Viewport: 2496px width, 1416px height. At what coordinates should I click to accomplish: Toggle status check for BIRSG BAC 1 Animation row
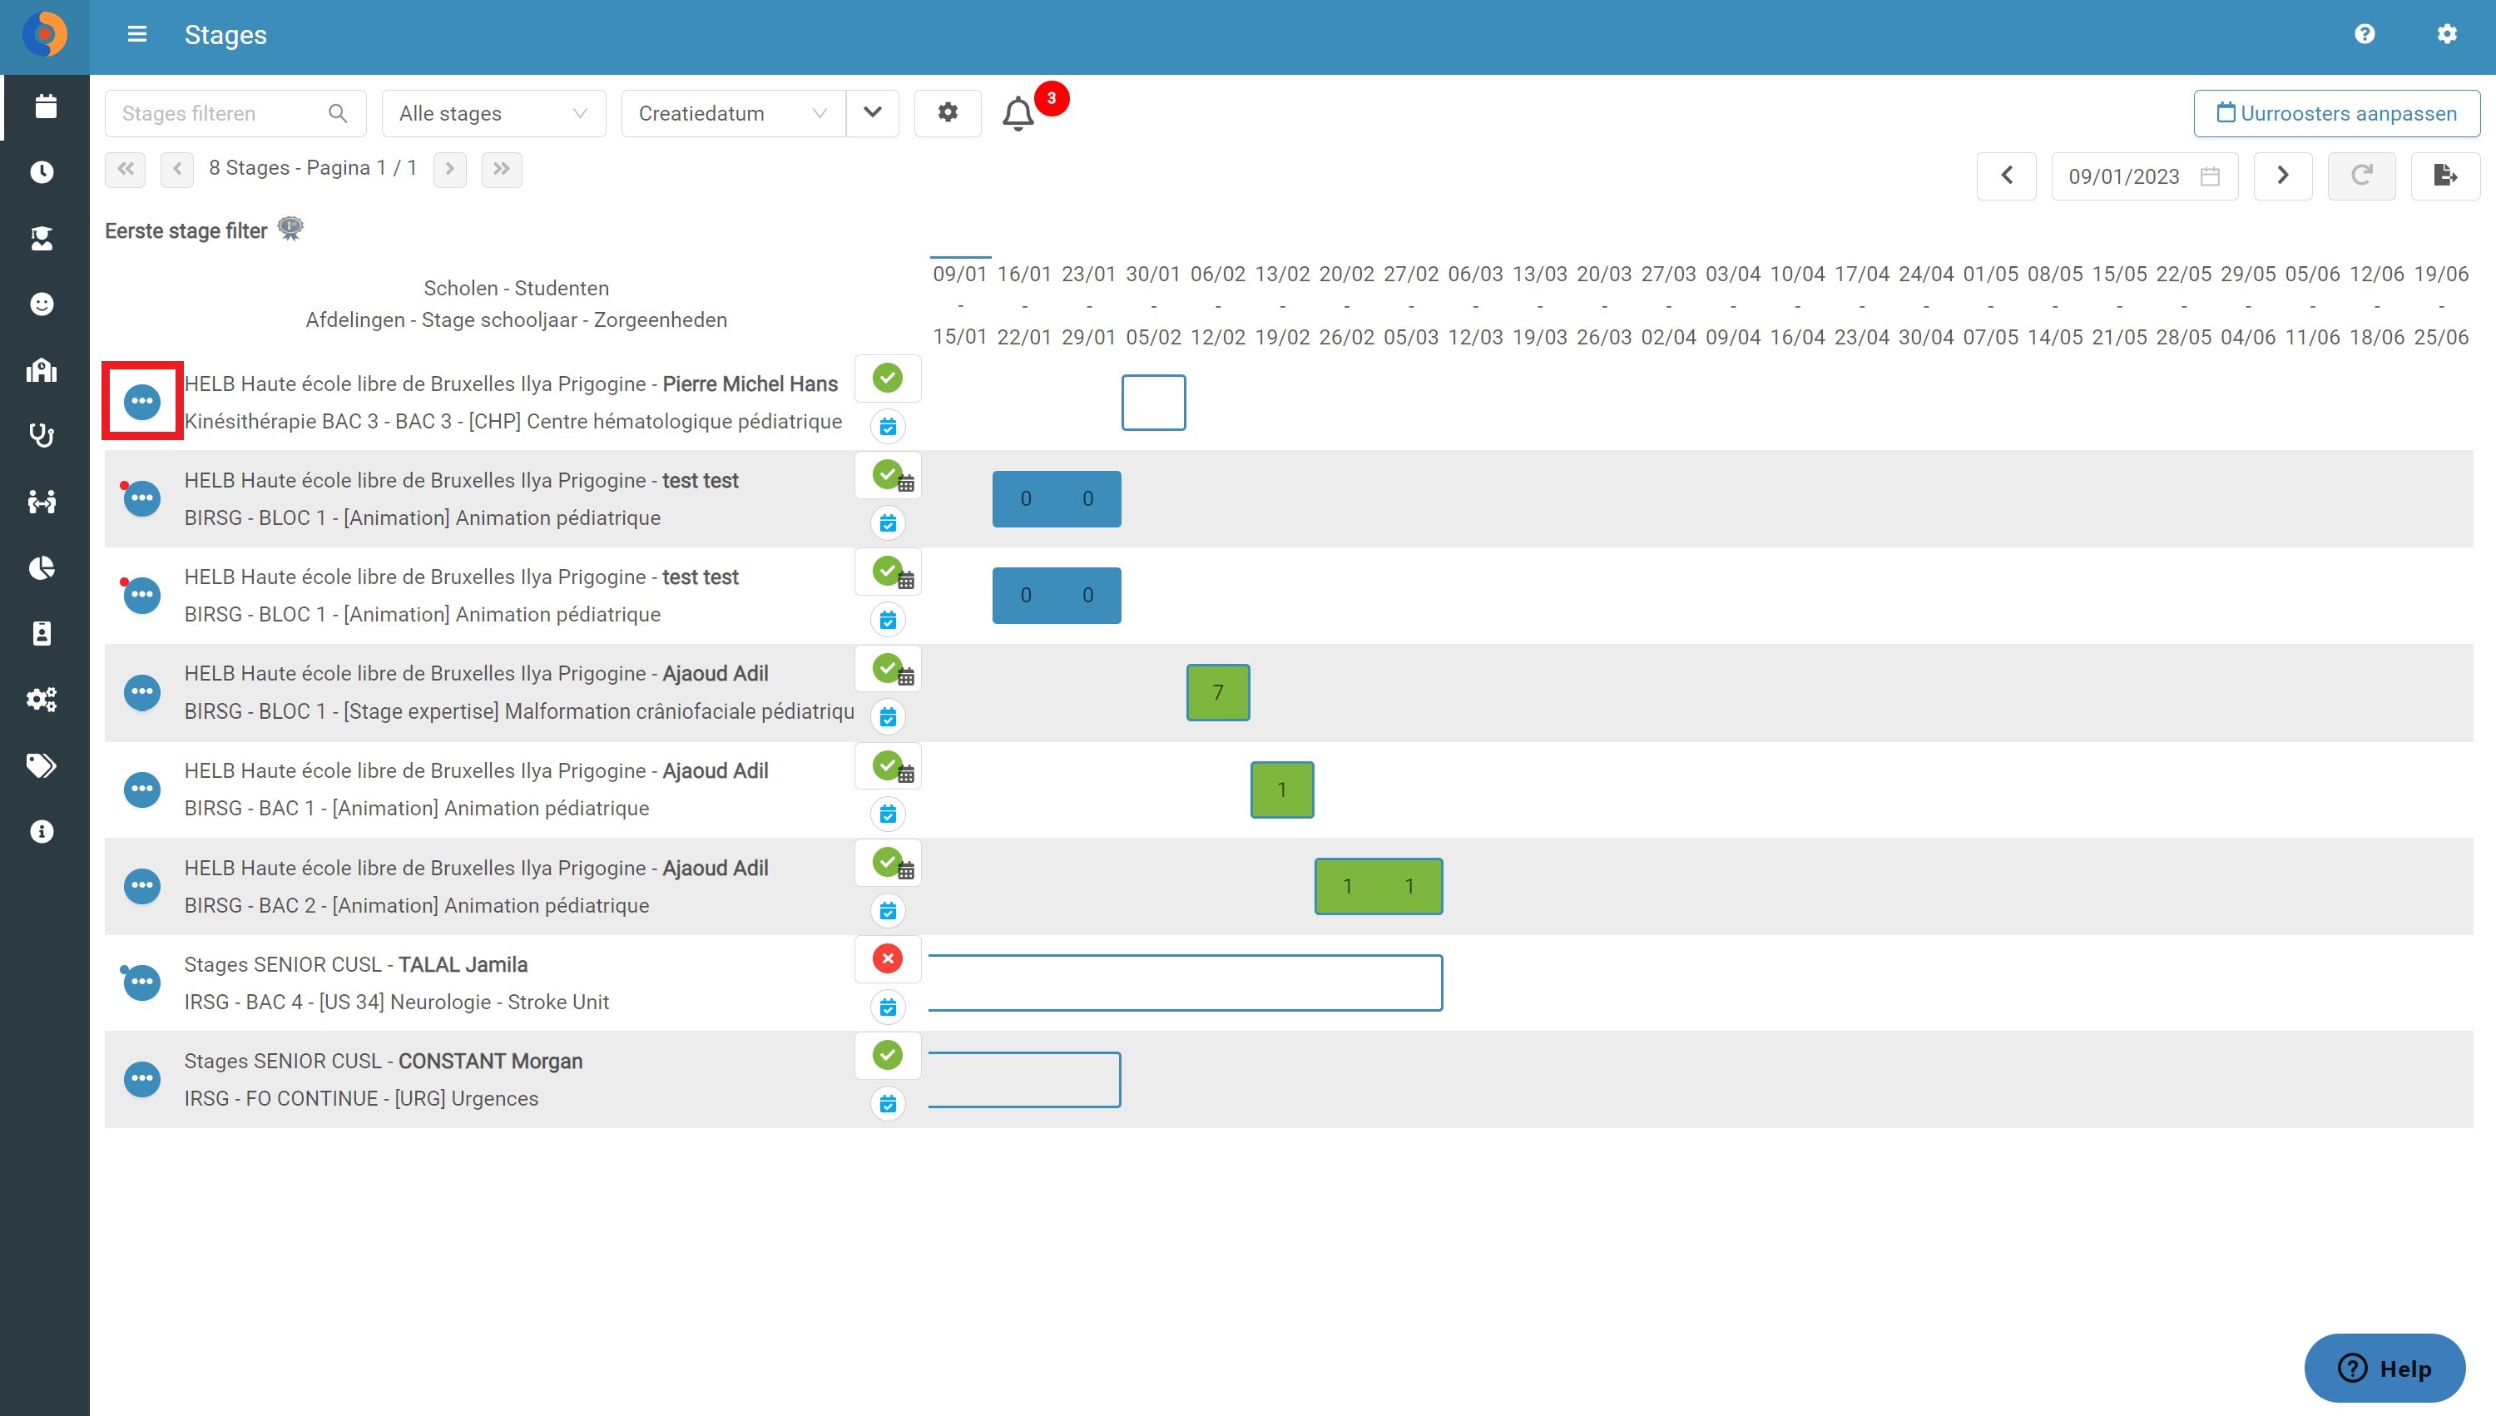click(x=888, y=766)
